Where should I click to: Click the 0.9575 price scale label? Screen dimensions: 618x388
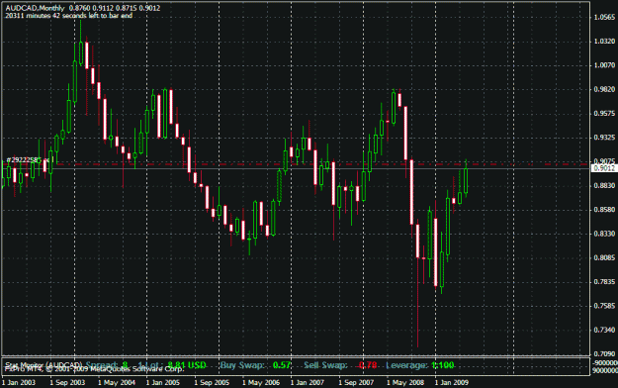[x=604, y=114]
